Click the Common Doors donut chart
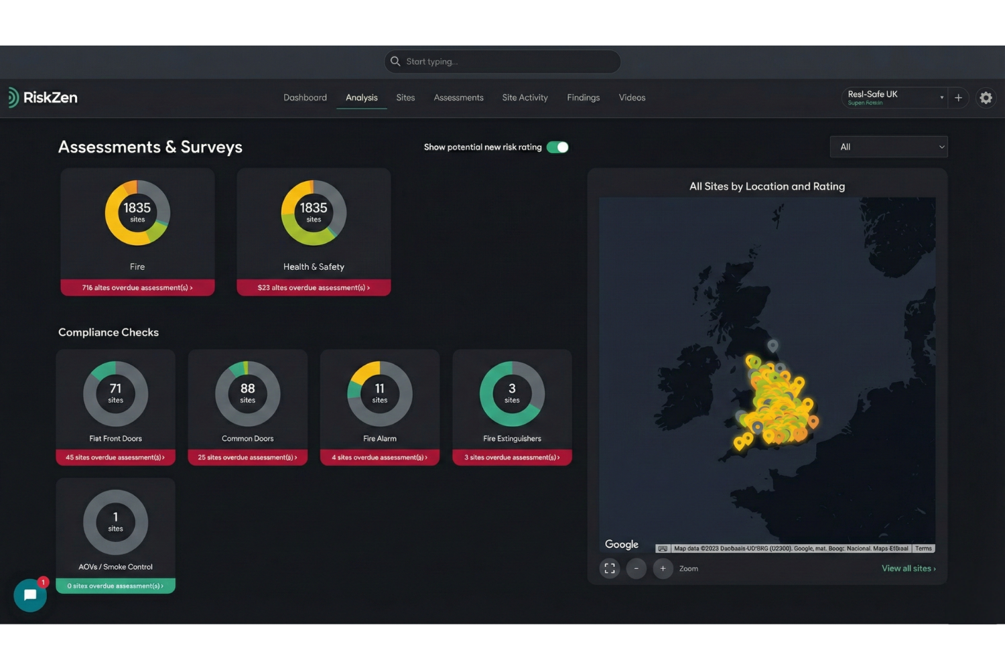 [248, 394]
